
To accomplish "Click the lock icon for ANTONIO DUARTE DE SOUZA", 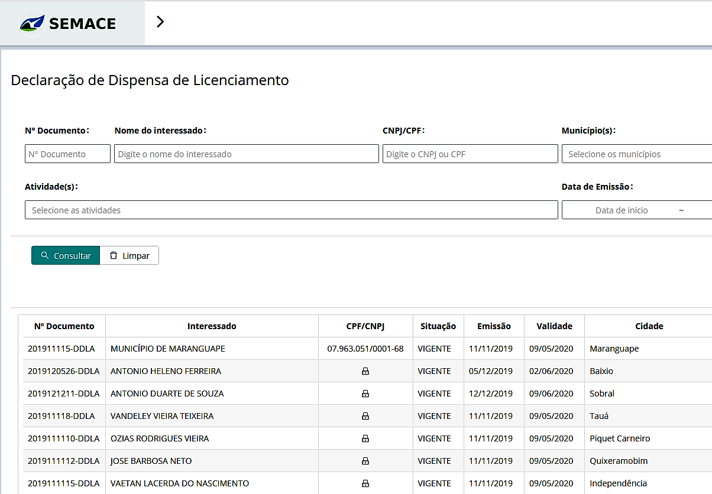I will pos(365,394).
